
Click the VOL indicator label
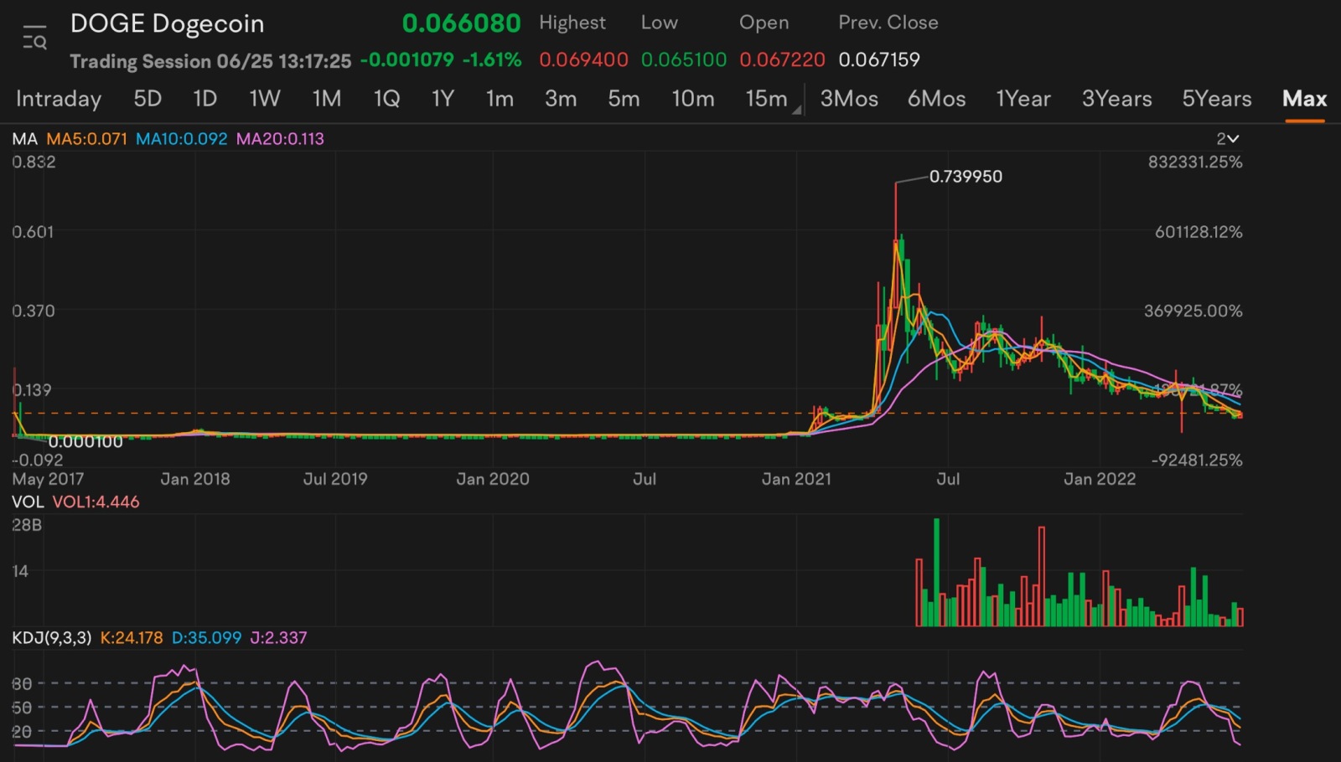[28, 502]
